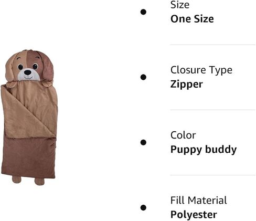Image resolution: width=256 pixels, height=221 pixels.
Task: Click the puppy's black nose
Action: pyautogui.click(x=28, y=72)
